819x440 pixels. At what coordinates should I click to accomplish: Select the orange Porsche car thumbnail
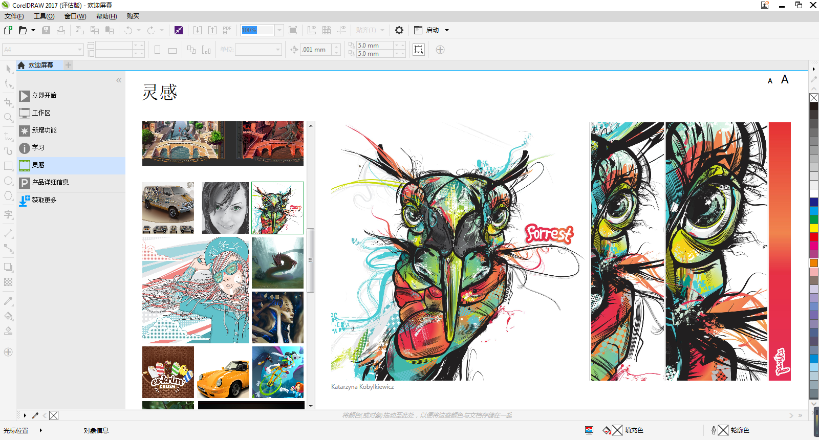pyautogui.click(x=223, y=372)
